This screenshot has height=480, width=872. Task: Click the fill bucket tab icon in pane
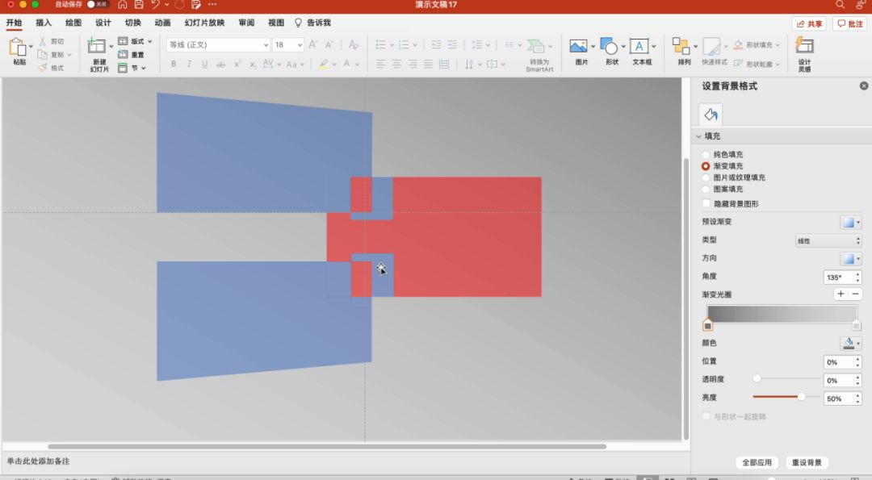pyautogui.click(x=711, y=115)
